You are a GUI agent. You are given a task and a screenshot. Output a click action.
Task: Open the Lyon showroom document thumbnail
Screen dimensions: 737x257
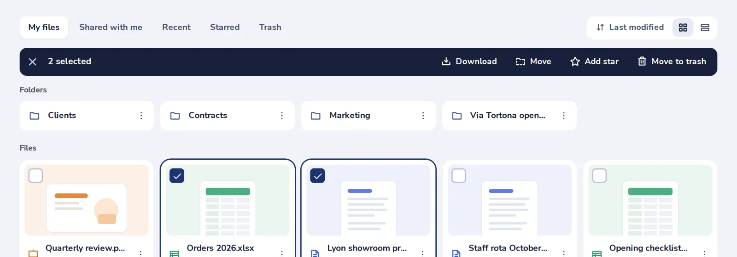click(x=368, y=201)
